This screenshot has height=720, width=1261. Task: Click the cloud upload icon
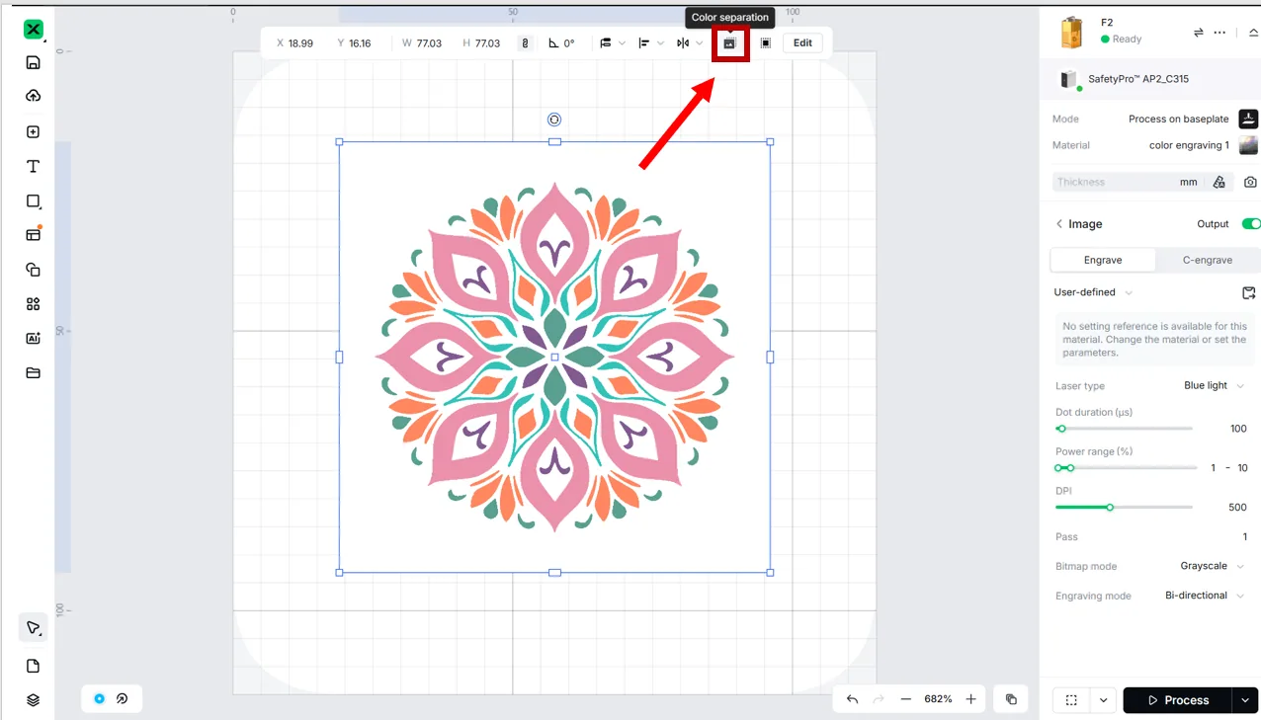click(x=33, y=96)
